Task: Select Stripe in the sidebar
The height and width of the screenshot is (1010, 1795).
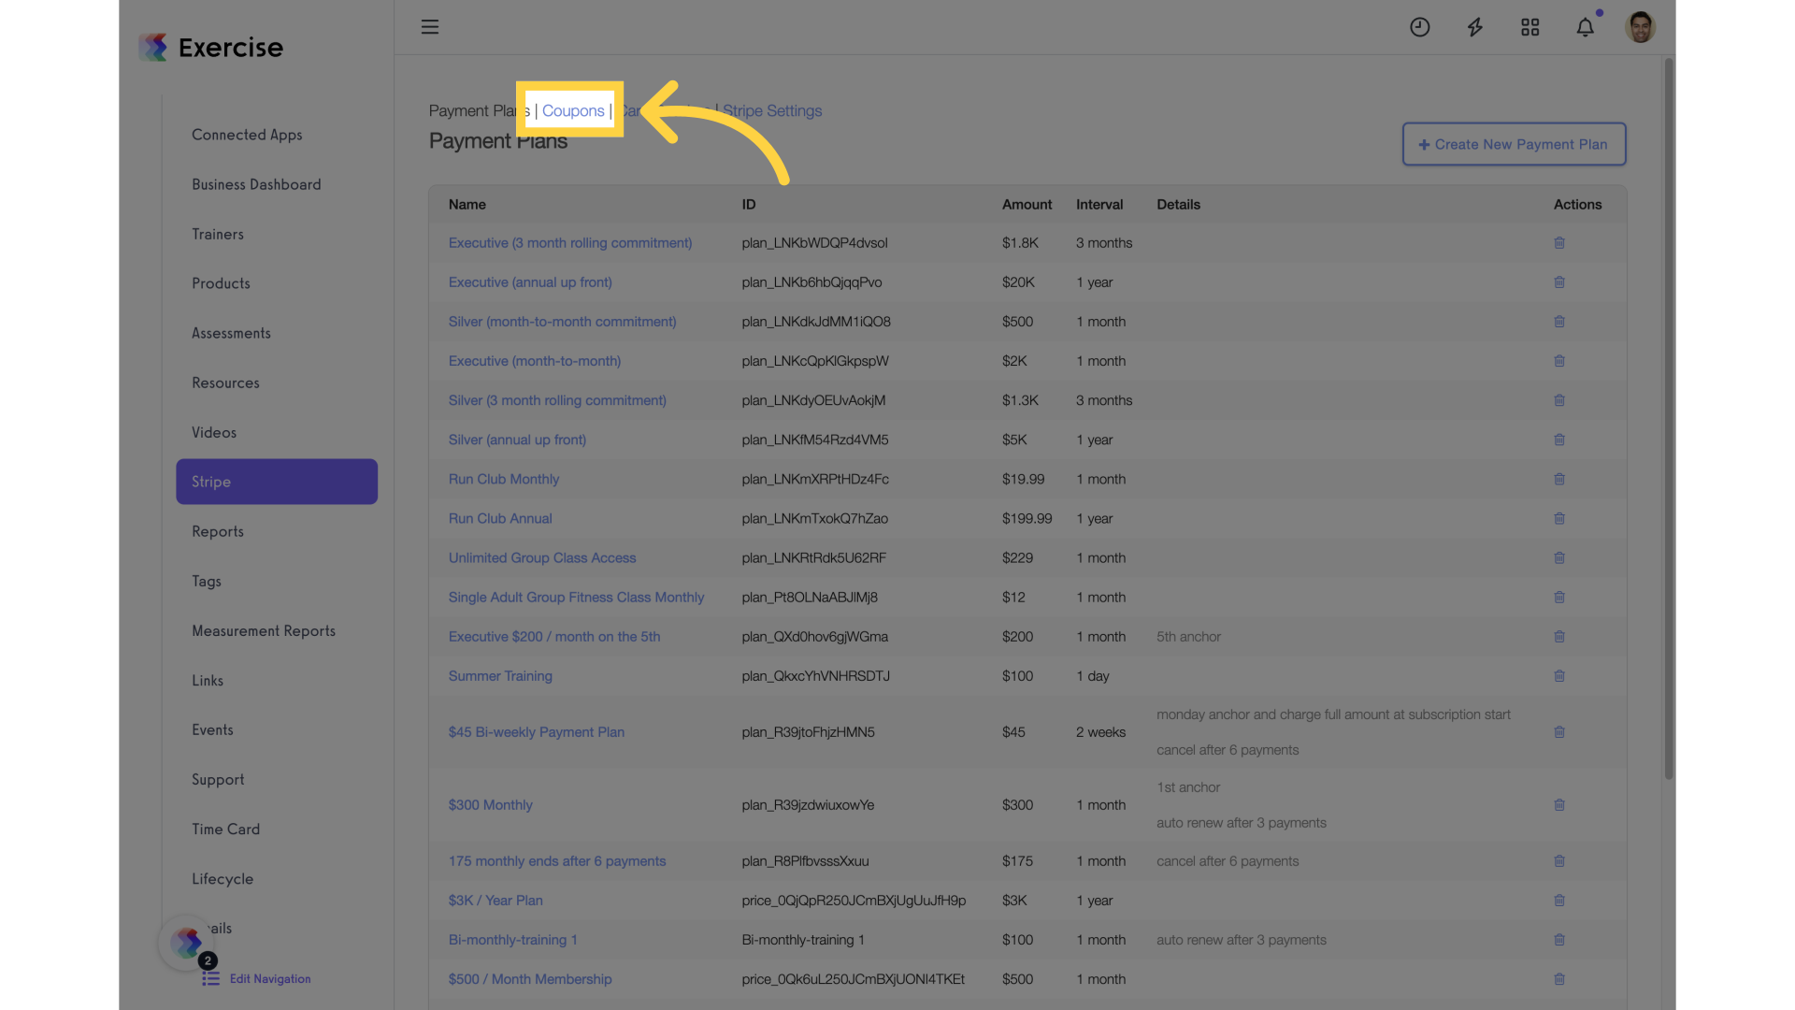Action: pyautogui.click(x=277, y=482)
